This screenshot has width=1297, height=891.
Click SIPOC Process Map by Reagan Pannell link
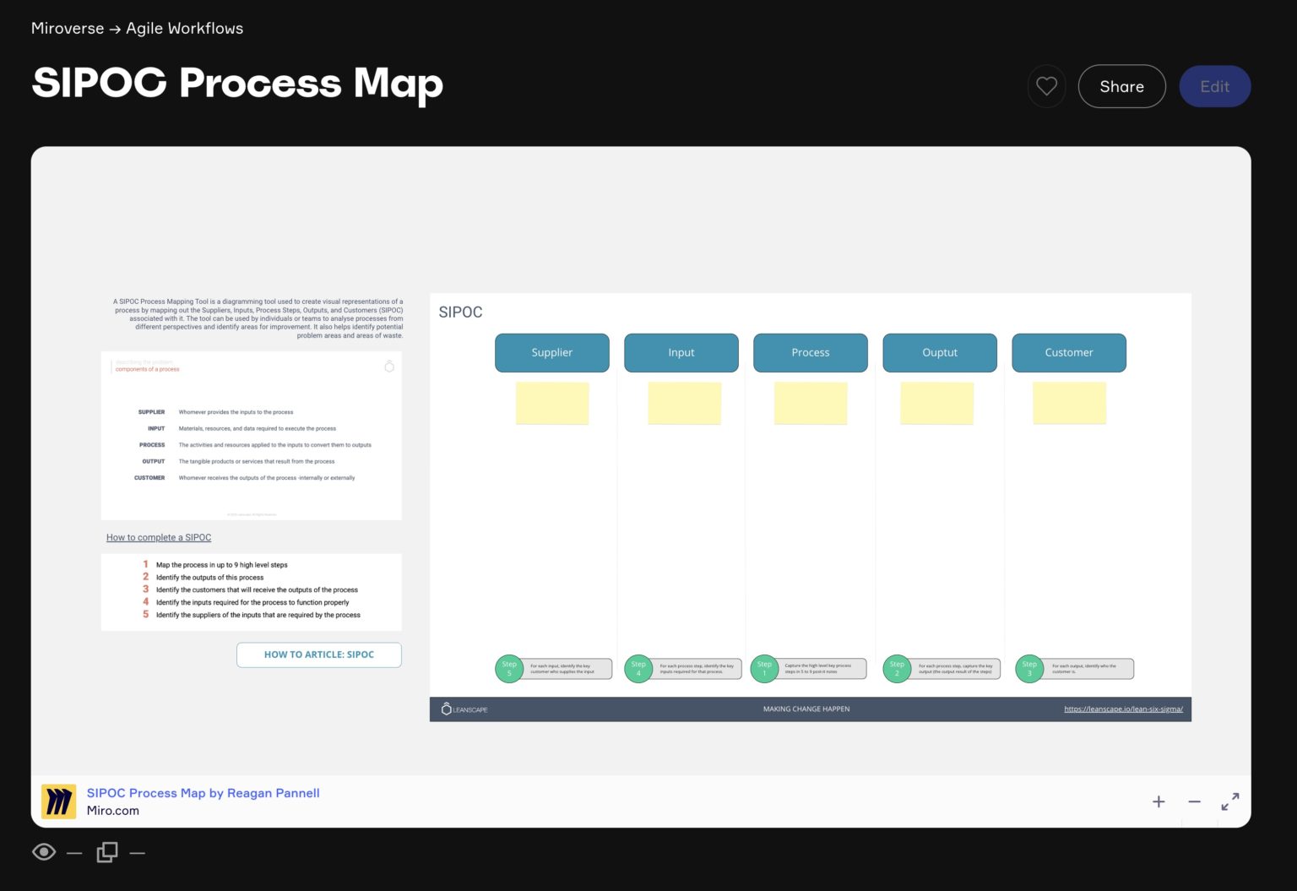click(203, 793)
